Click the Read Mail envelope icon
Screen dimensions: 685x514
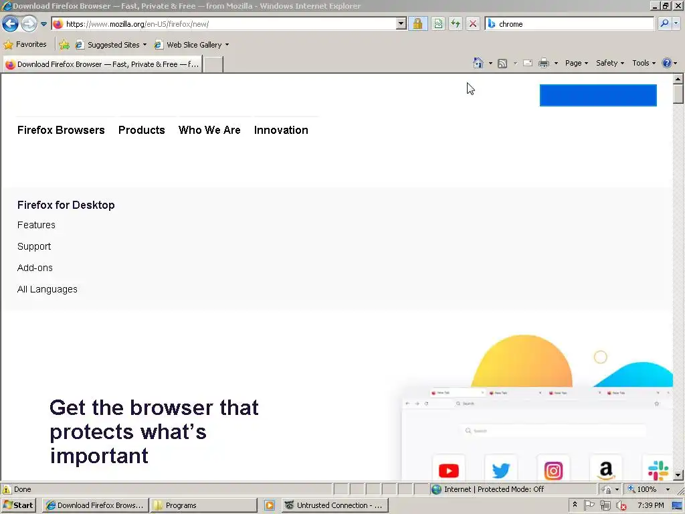click(x=528, y=64)
